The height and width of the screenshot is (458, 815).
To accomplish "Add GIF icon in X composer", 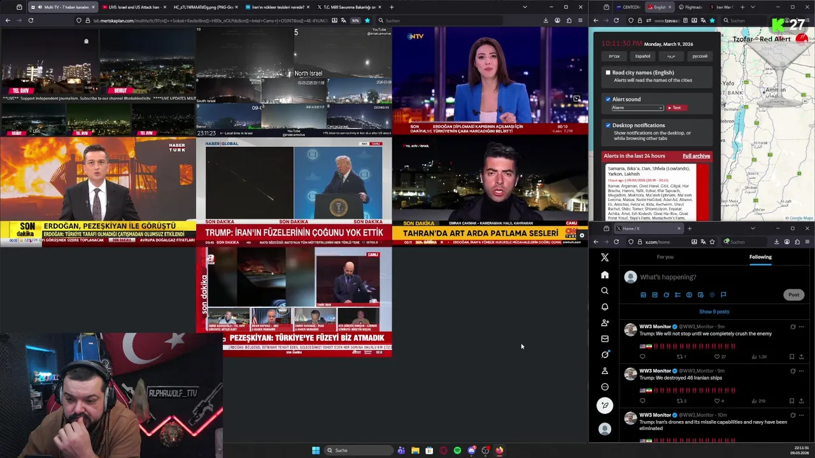I will tap(655, 295).
